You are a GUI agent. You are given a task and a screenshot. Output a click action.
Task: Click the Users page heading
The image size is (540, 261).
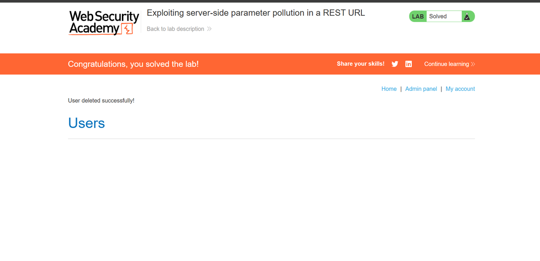[86, 123]
